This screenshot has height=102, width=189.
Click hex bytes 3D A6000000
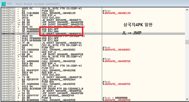tap(30, 31)
